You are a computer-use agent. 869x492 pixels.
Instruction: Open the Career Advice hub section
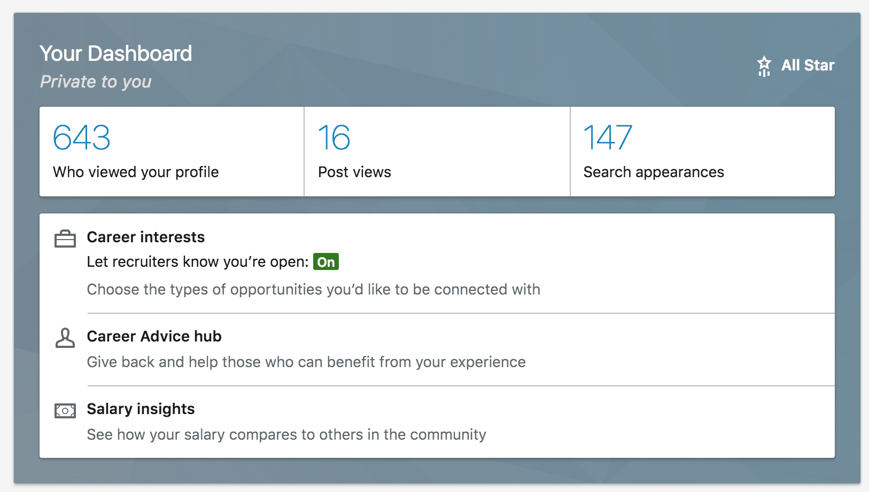click(x=154, y=337)
